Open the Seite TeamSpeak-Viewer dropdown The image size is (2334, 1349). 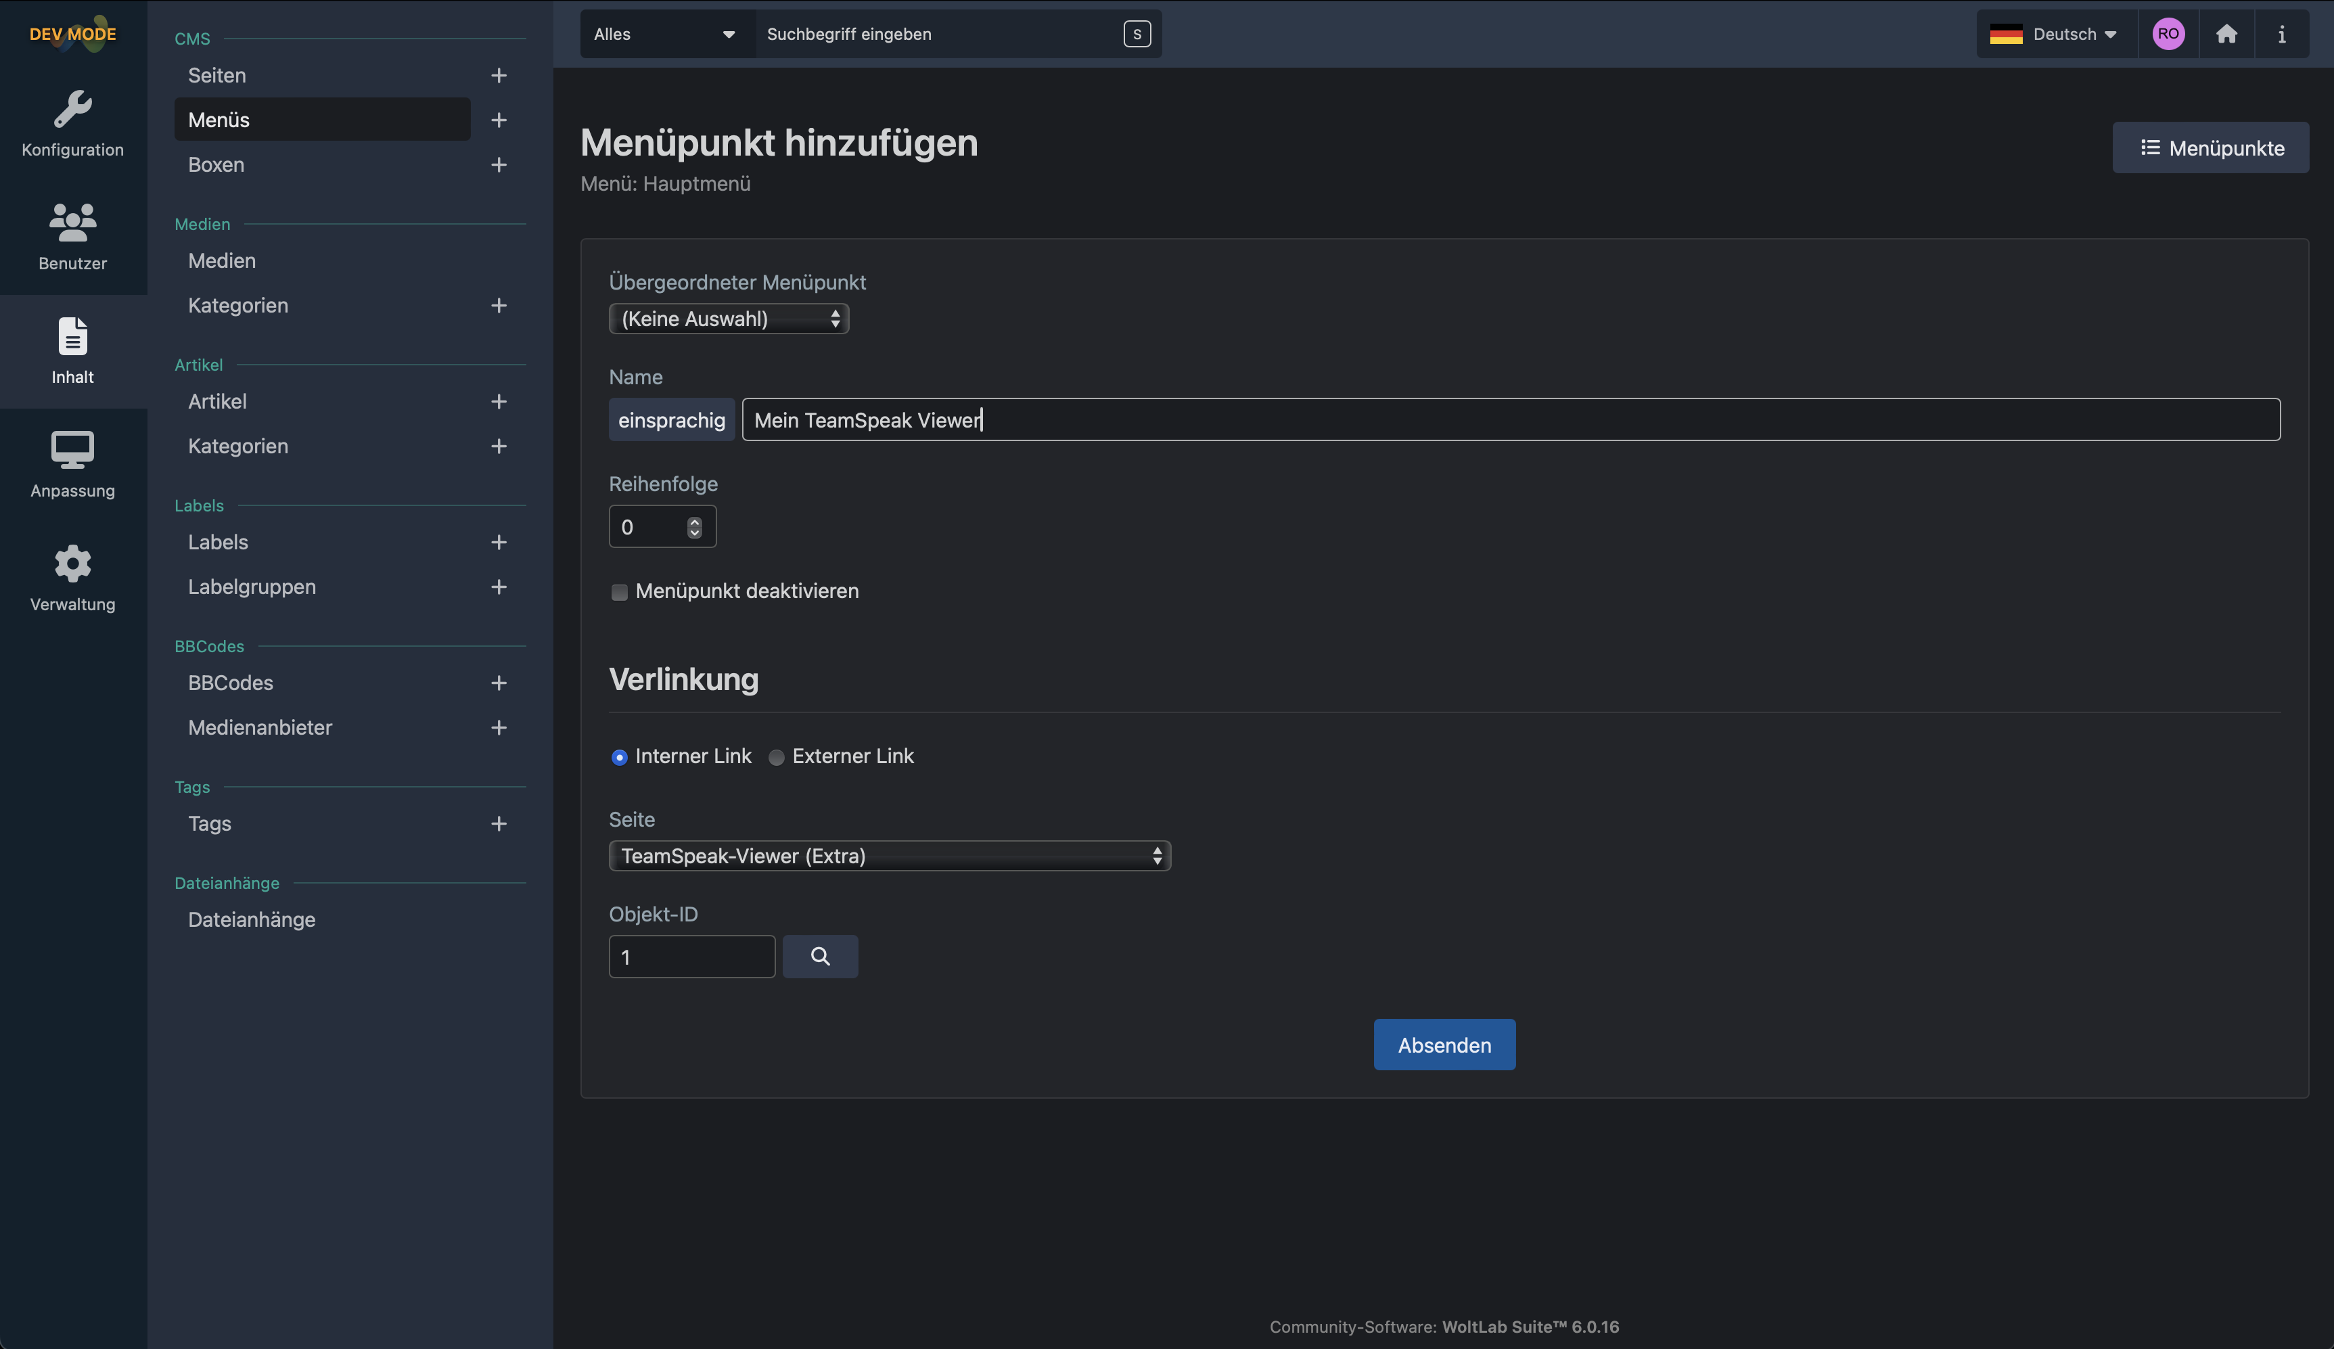pyautogui.click(x=889, y=856)
